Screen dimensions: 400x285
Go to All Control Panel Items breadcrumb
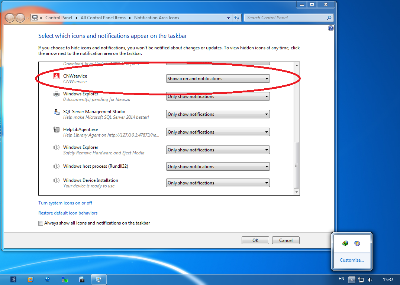[103, 18]
